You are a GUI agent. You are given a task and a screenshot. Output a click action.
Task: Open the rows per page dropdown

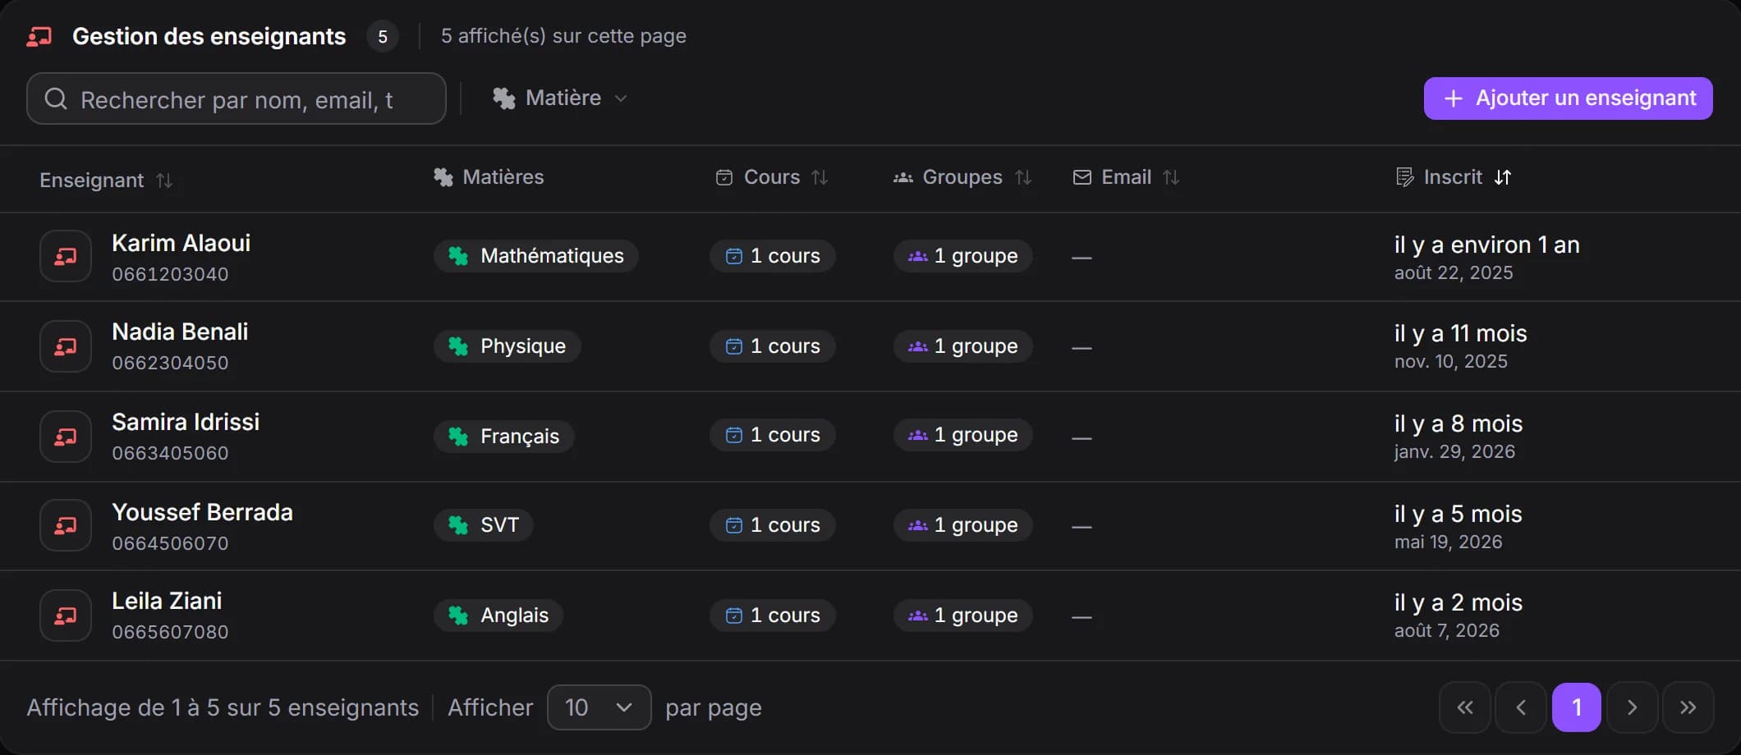click(599, 707)
